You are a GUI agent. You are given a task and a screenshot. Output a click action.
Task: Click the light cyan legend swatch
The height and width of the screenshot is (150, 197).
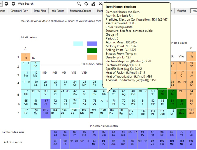click(x=78, y=44)
